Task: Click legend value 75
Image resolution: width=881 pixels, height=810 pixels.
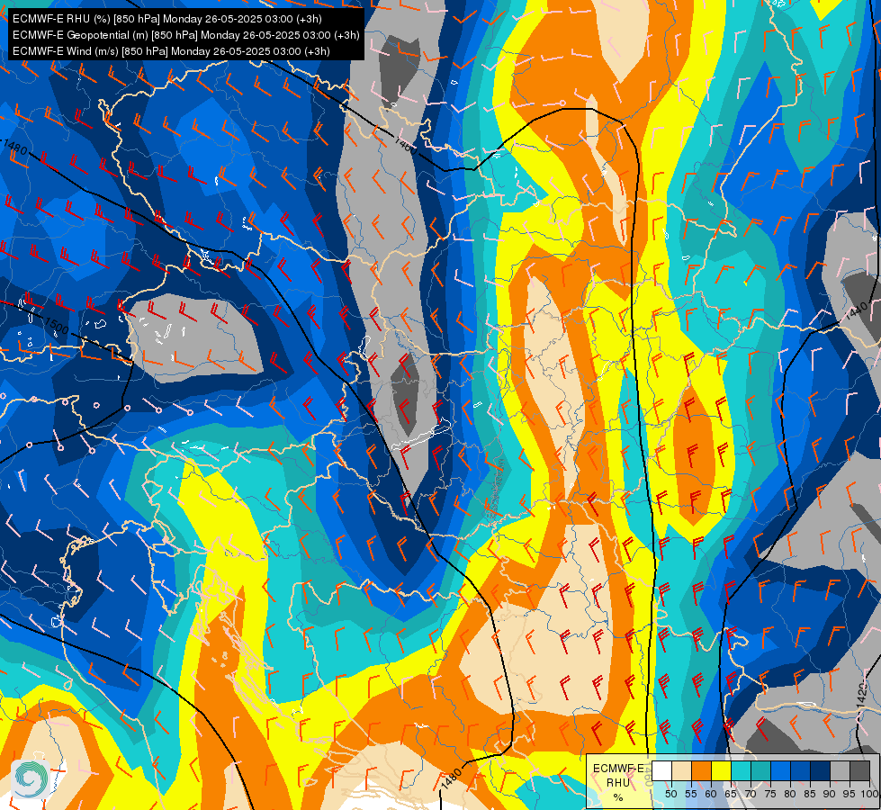Action: coord(770,795)
